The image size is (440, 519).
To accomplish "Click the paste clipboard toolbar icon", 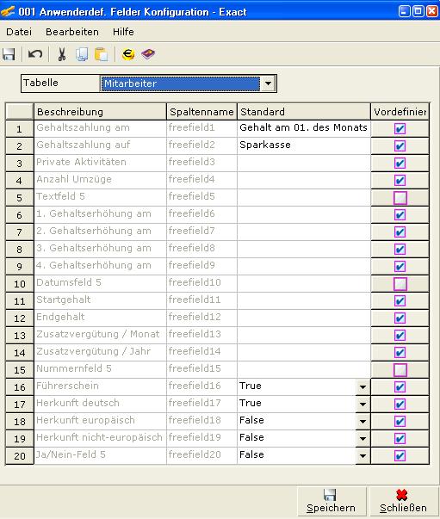I will pyautogui.click(x=102, y=54).
